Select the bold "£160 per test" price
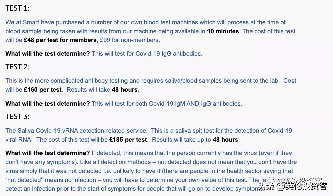Image resolution: width=333 pixels, height=196 pixels. tap(43, 90)
